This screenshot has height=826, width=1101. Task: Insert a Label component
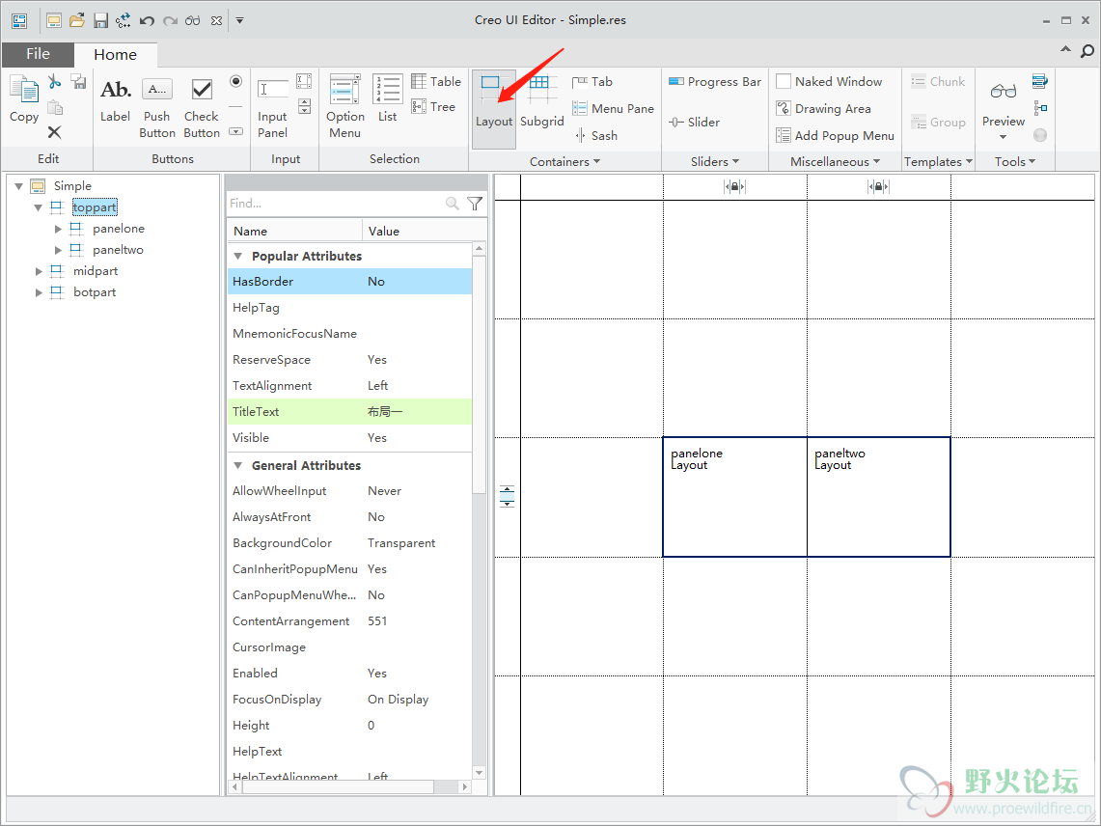click(115, 100)
